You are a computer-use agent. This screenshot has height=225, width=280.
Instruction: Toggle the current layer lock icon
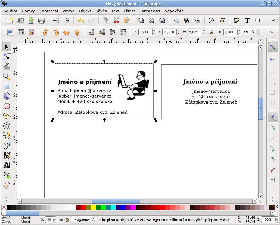coord(67,219)
